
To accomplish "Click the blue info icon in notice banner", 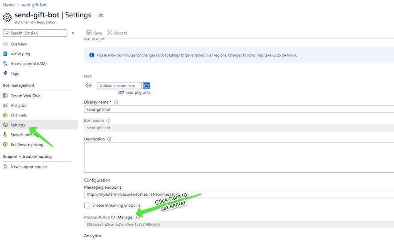I will click(x=92, y=55).
